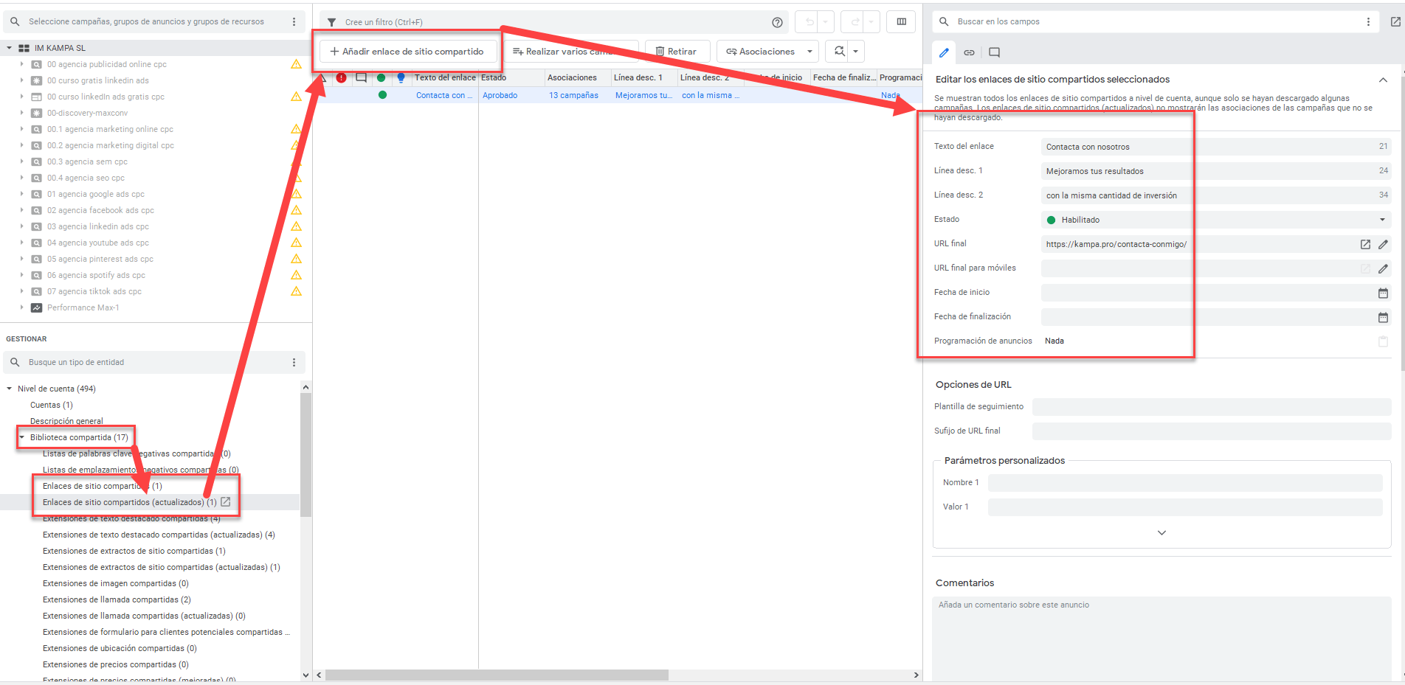
Task: Collapse the Editar enlaces de sitio section
Action: pyautogui.click(x=1382, y=80)
